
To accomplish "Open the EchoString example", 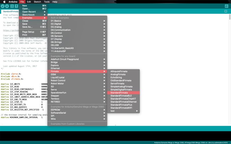I will tap(124, 77).
